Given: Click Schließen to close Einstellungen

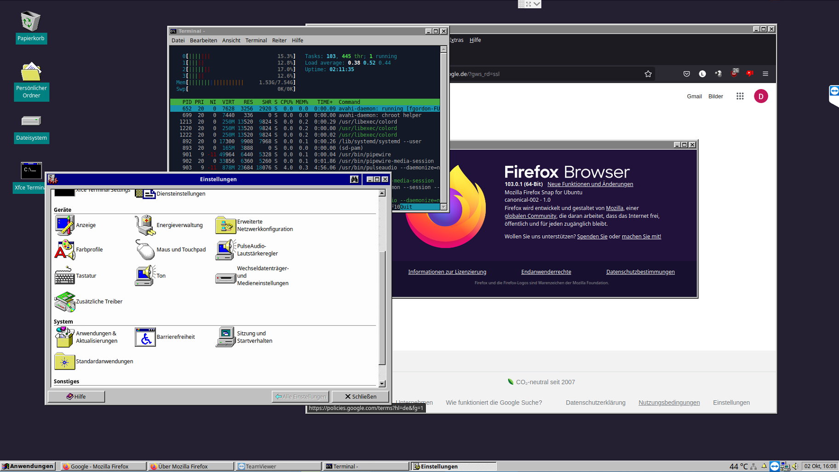Looking at the screenshot, I should pyautogui.click(x=361, y=397).
